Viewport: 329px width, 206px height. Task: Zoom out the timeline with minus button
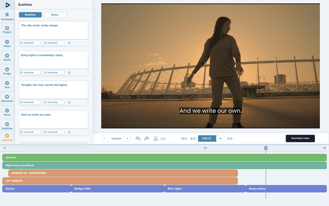tap(105, 139)
